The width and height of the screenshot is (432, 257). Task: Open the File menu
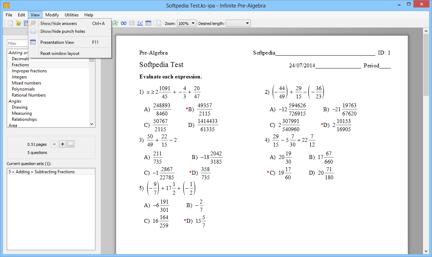click(9, 15)
